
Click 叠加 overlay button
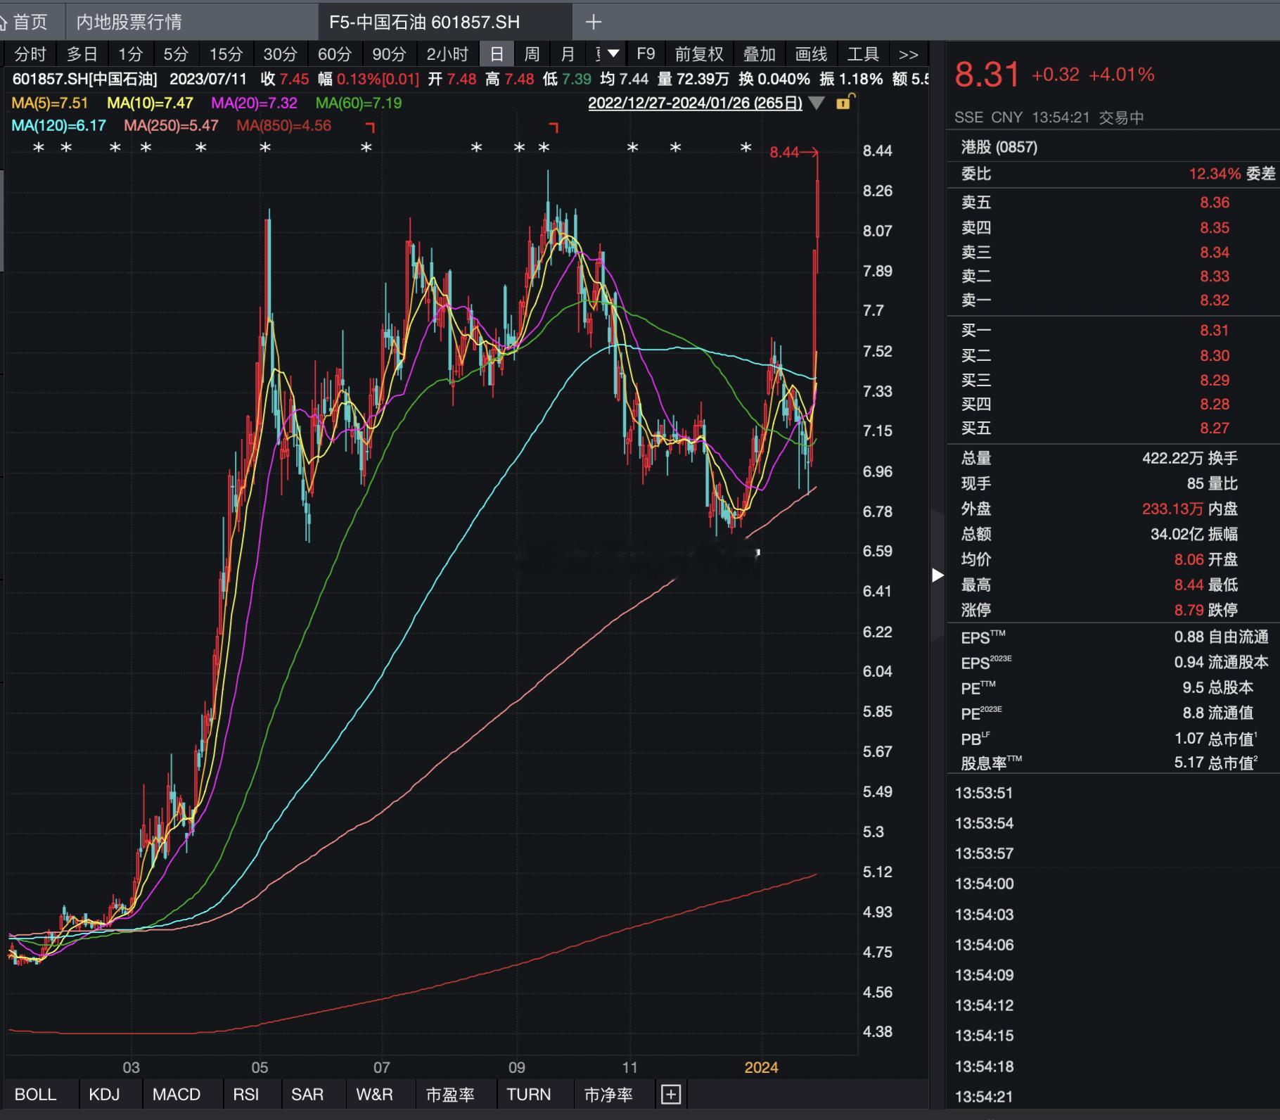pos(759,54)
